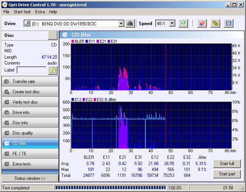Image resolution: width=246 pixels, height=192 pixels.
Task: Click the CD Bler sidebar icon
Action: pyautogui.click(x=7, y=143)
